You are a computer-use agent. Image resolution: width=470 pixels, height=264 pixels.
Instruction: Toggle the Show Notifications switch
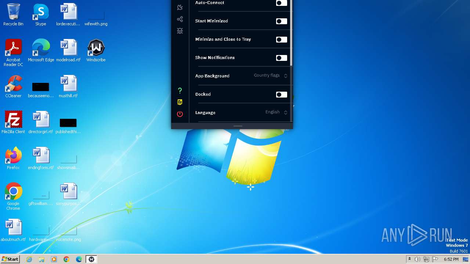click(x=282, y=58)
